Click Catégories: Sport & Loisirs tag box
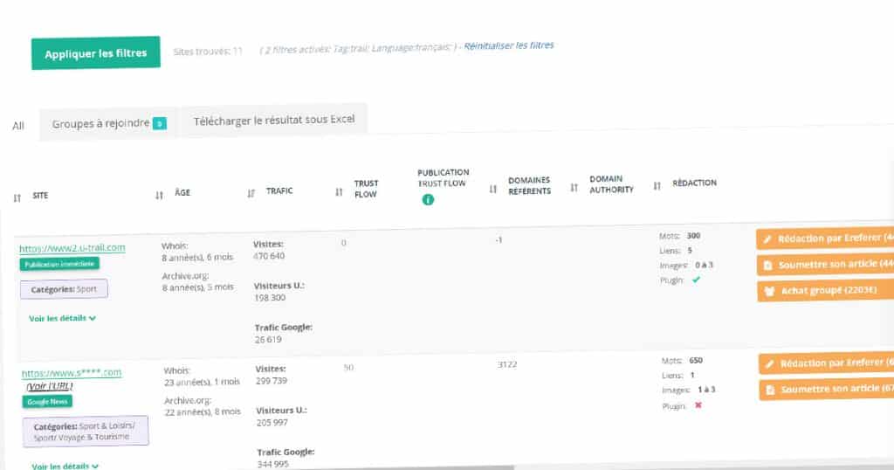The height and width of the screenshot is (470, 894). pyautogui.click(x=86, y=432)
